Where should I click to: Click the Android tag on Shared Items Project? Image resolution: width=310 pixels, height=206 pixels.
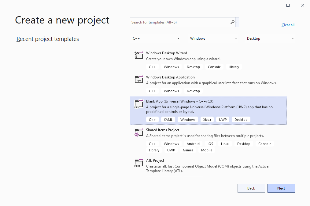pyautogui.click(x=193, y=144)
